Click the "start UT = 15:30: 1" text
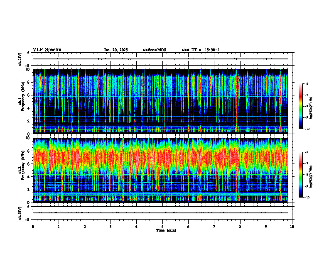This screenshot has width=329, height=254. pos(201,50)
